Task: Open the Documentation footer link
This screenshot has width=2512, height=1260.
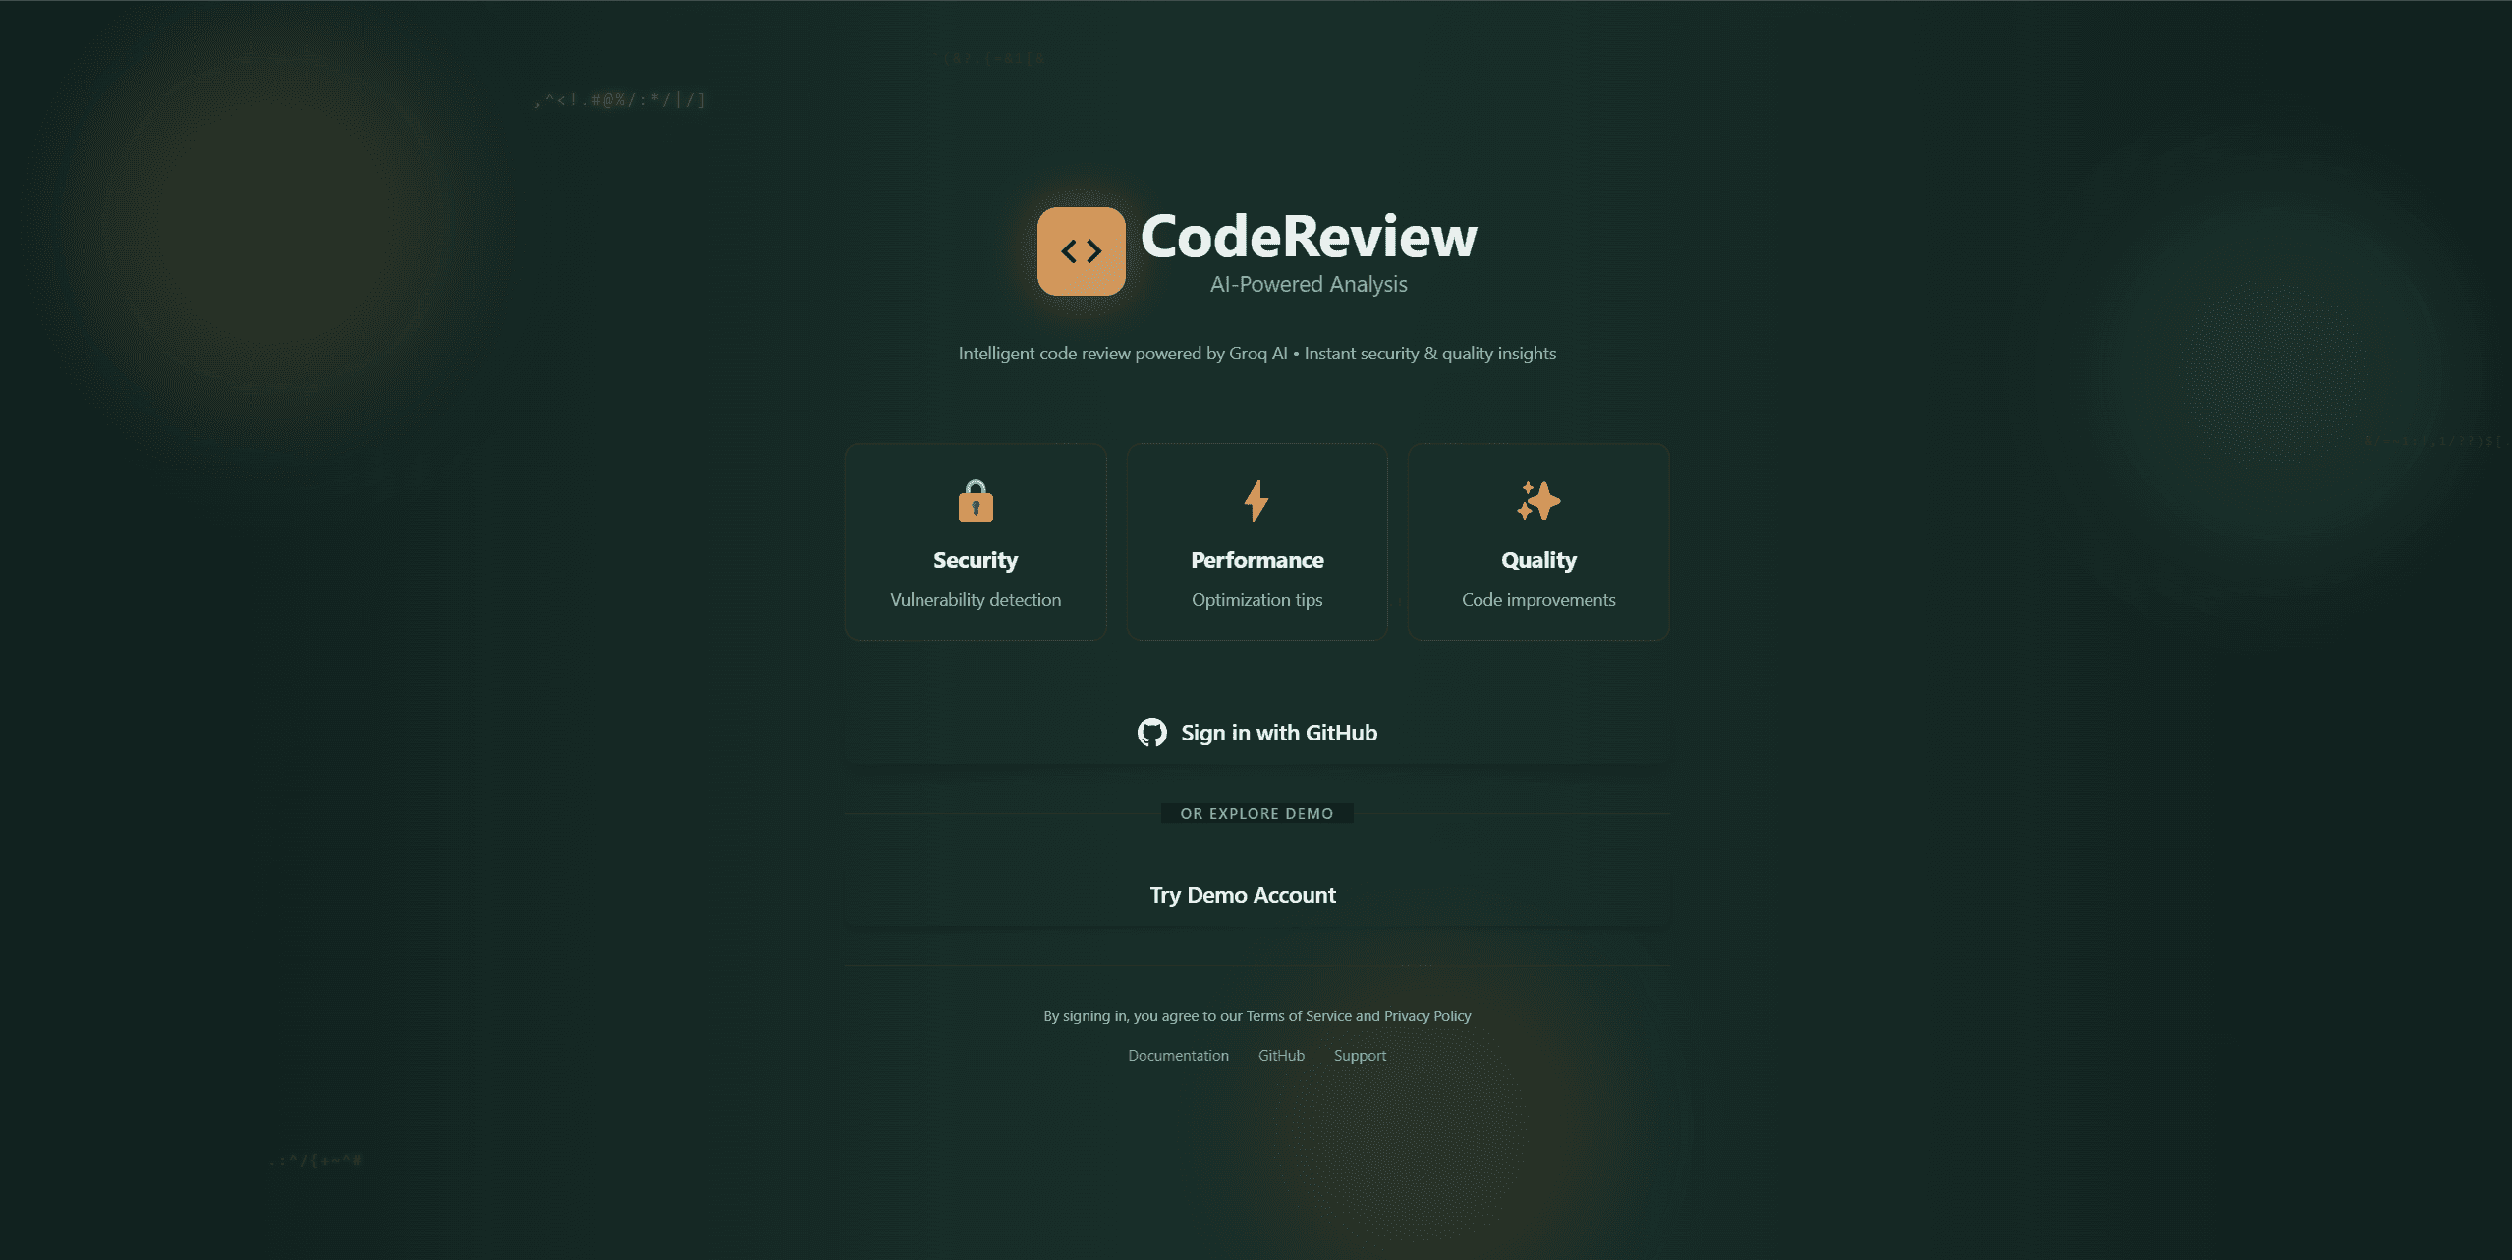Action: point(1178,1056)
